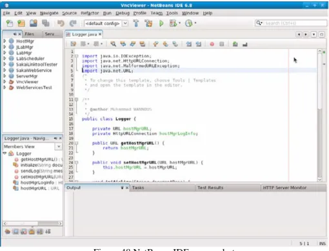
Task: Click the Comment lines editor icon
Action: pos(235,44)
